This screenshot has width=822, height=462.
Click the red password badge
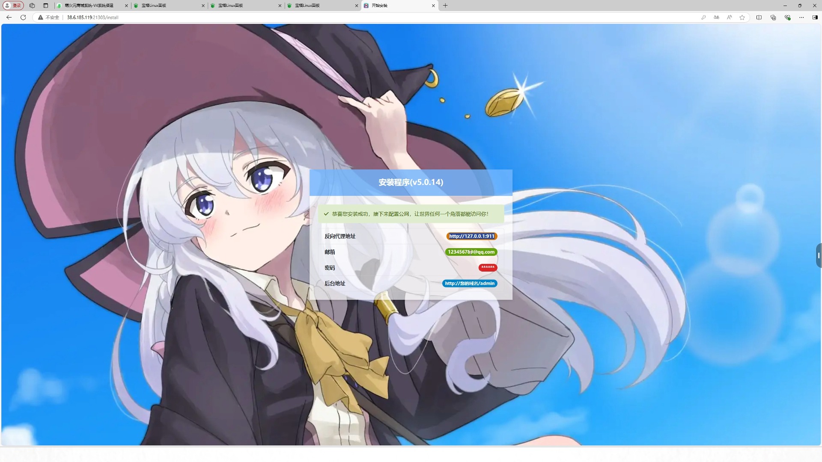[488, 268]
